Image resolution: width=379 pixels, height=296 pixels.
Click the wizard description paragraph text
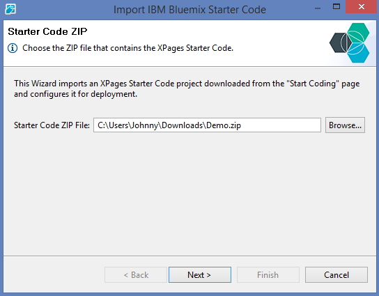(x=187, y=88)
